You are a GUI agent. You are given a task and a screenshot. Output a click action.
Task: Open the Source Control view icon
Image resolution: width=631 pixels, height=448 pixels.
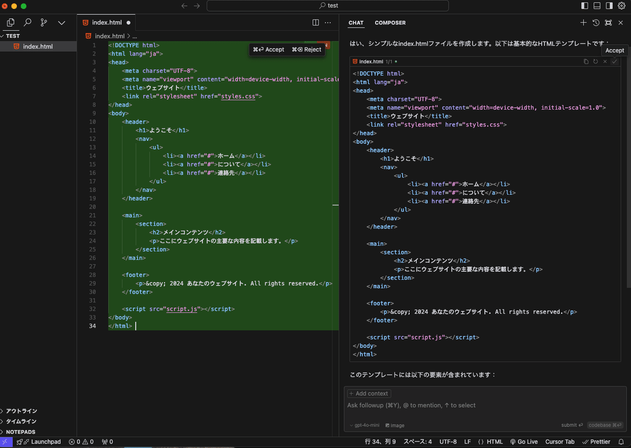(44, 23)
